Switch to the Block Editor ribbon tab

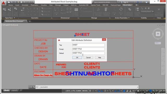pyautogui.click(x=127, y=5)
